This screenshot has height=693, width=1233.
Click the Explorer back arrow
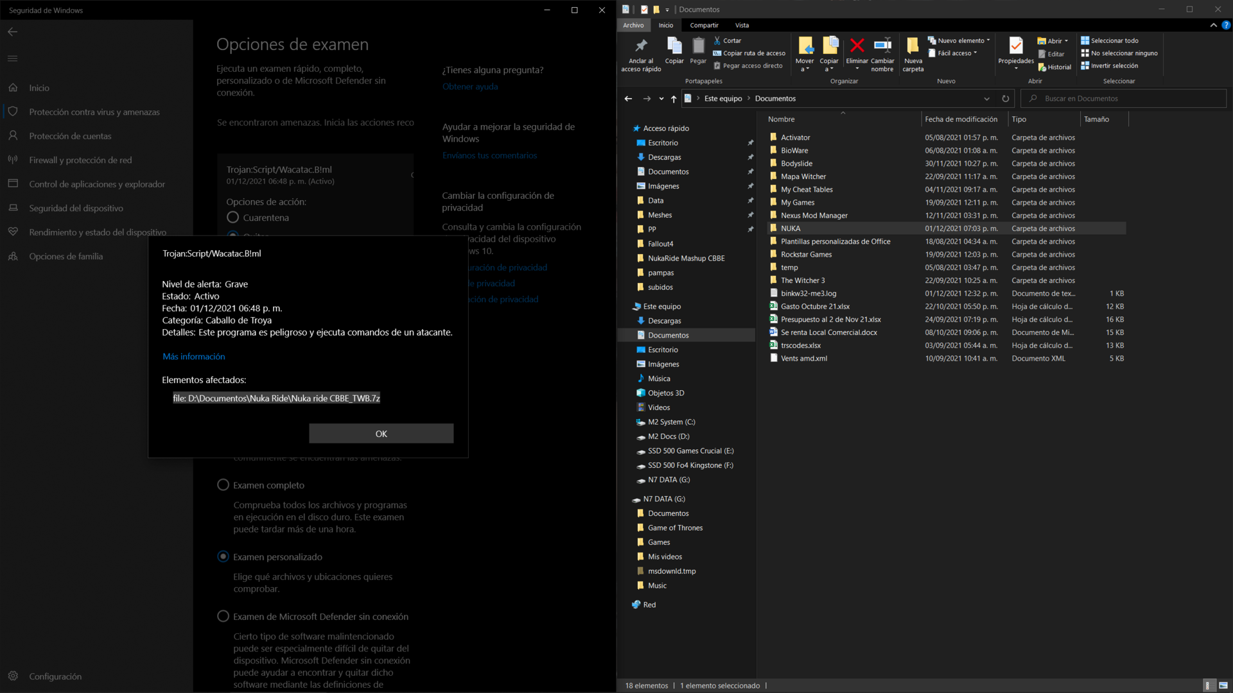(x=628, y=98)
